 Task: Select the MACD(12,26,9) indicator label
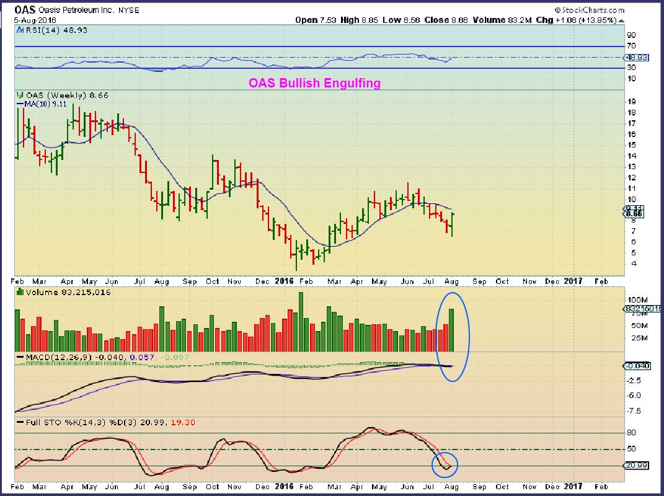tap(58, 358)
